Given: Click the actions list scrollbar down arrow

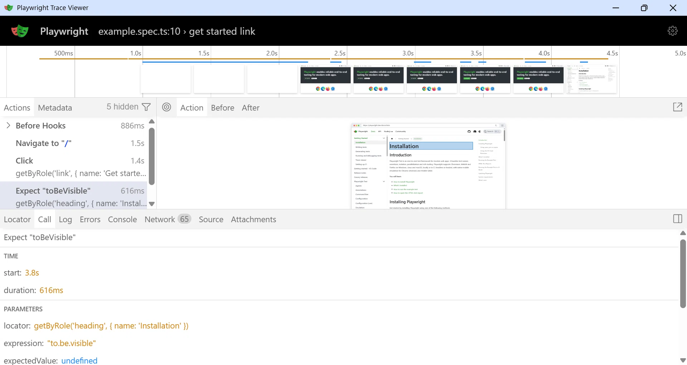Looking at the screenshot, I should [x=152, y=204].
